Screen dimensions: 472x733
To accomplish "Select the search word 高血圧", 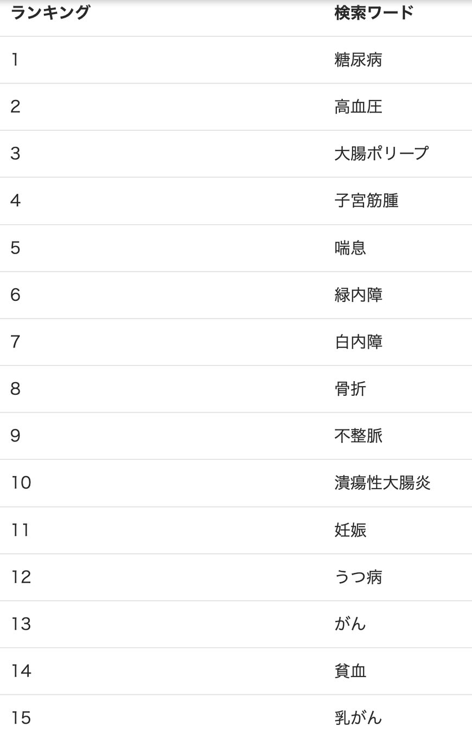I will (x=358, y=106).
